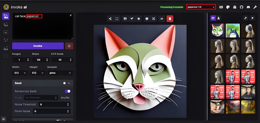Image resolution: width=260 pixels, height=123 pixels.
Task: Pin the gallery panel with pin icon
Action: [x=252, y=18]
